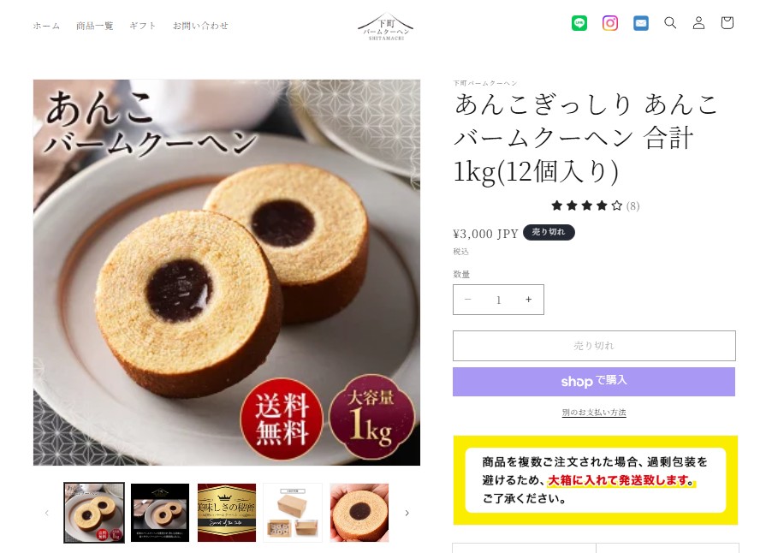
Task: Open お問い合わせ contact page link
Action: point(200,26)
